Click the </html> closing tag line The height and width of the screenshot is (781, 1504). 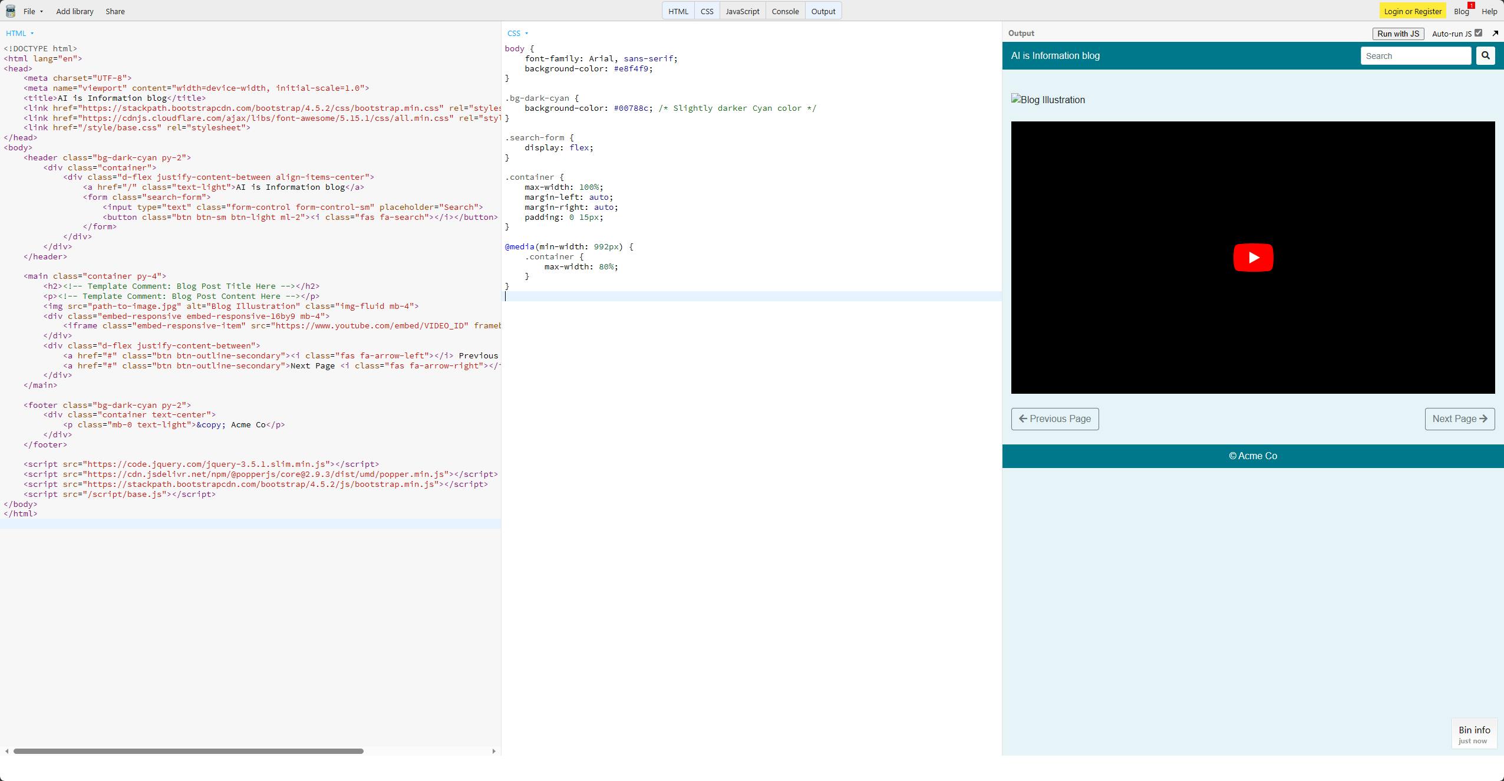[x=21, y=513]
